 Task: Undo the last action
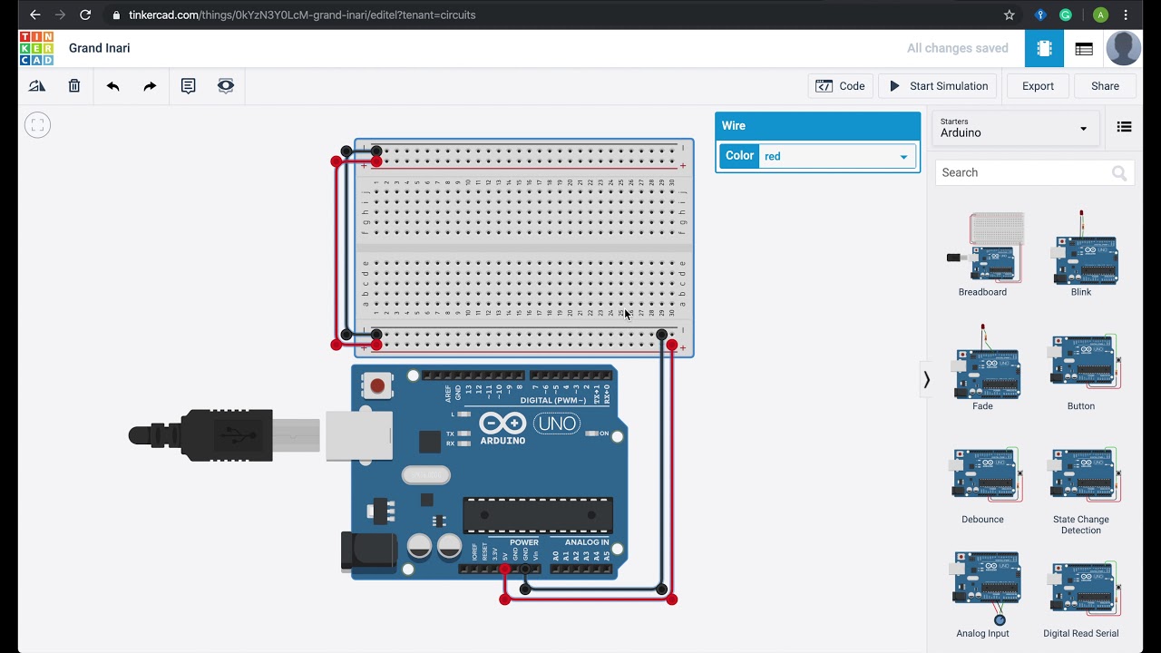click(x=112, y=86)
